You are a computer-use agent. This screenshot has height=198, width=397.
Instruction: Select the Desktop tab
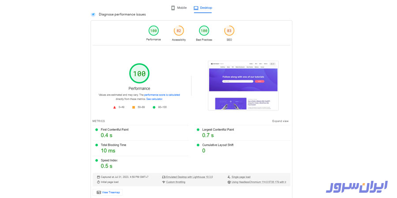[x=203, y=8]
